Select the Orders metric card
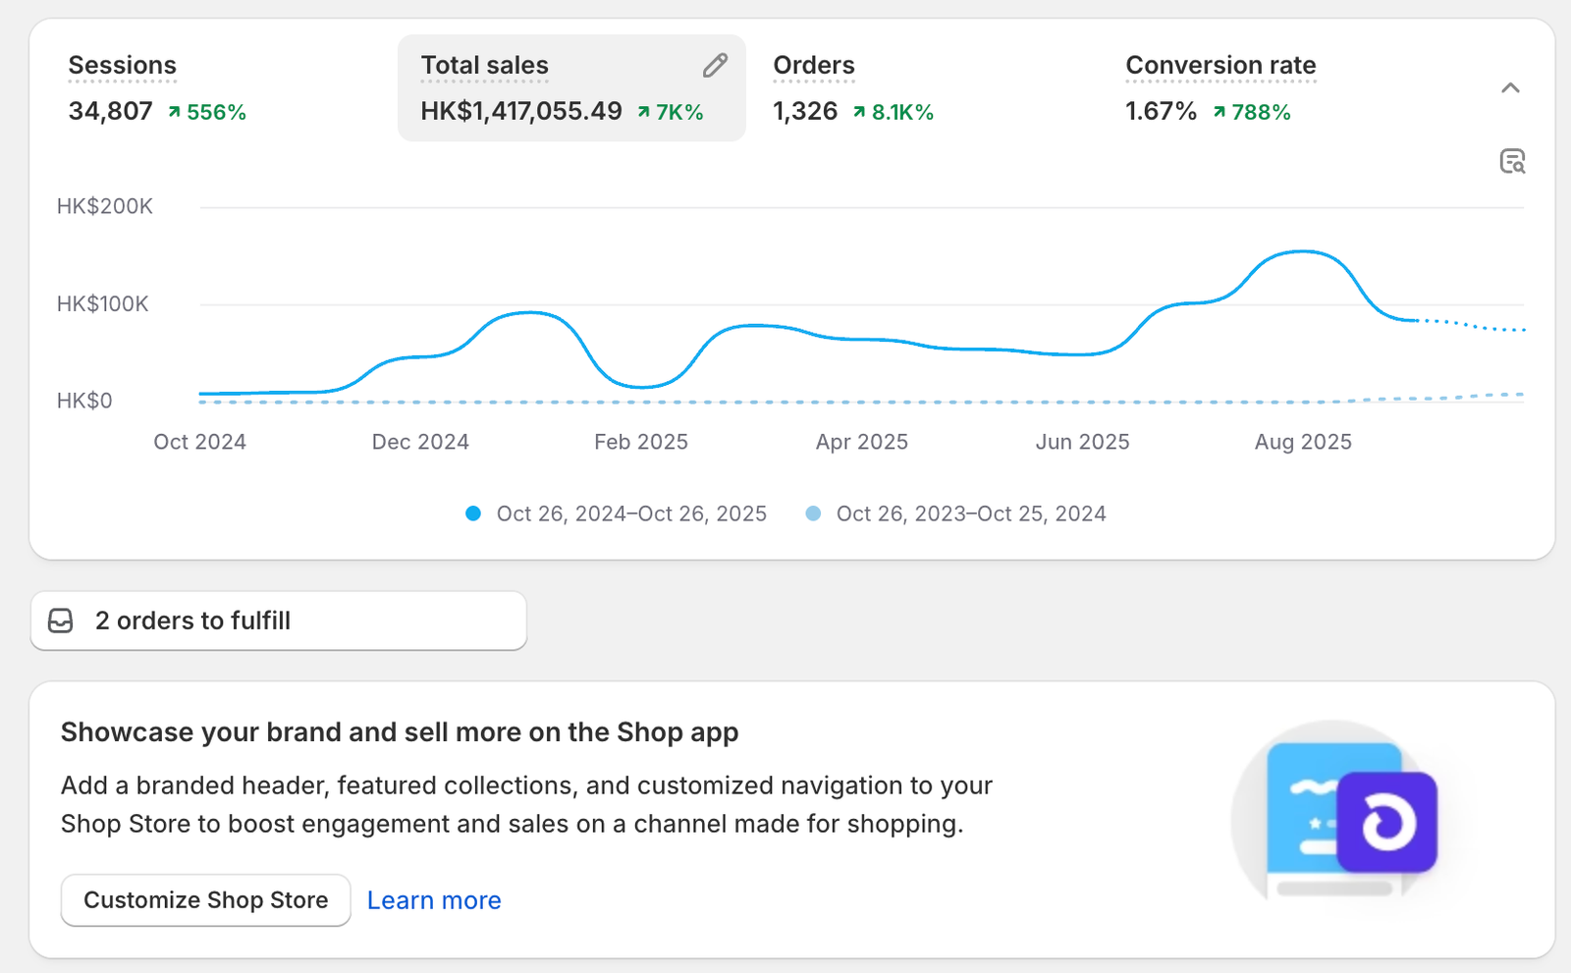The width and height of the screenshot is (1571, 973). 814,86
